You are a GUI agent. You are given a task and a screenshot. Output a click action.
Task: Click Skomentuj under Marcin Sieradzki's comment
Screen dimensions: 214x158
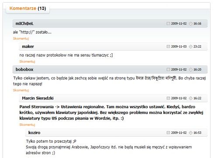pos(27,125)
